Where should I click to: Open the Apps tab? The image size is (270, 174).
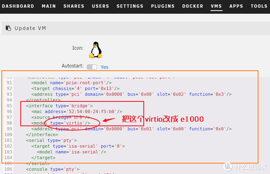pyautogui.click(x=236, y=6)
